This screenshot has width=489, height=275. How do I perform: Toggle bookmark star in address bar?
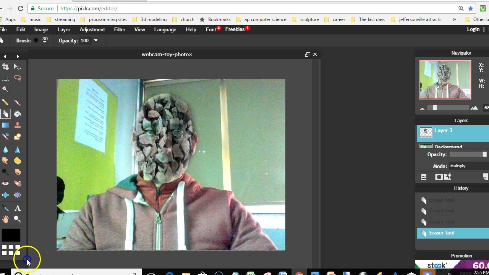point(471,8)
